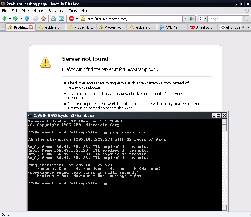Minimize the Firefox window

coord(236,4)
